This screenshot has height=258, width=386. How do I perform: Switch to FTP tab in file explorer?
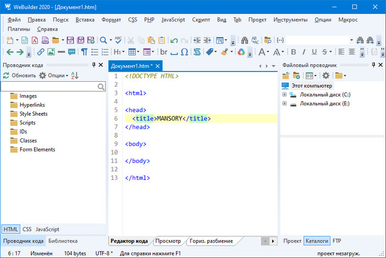point(337,241)
